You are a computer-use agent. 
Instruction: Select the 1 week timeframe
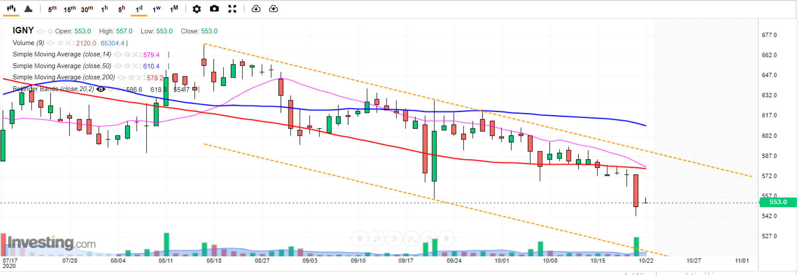[156, 9]
